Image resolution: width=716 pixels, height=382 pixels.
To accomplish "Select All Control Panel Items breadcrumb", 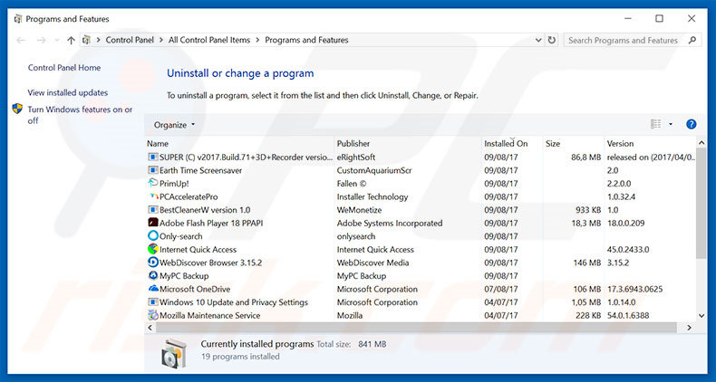I will coord(208,40).
